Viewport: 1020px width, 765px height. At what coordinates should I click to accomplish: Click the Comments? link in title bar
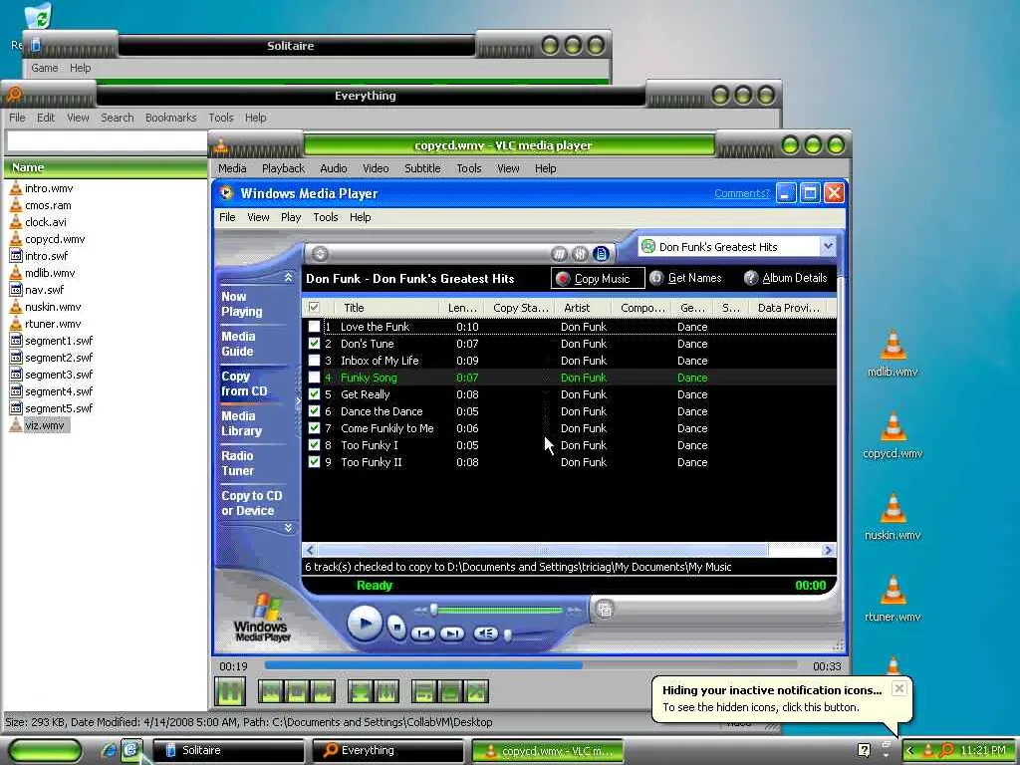click(741, 193)
